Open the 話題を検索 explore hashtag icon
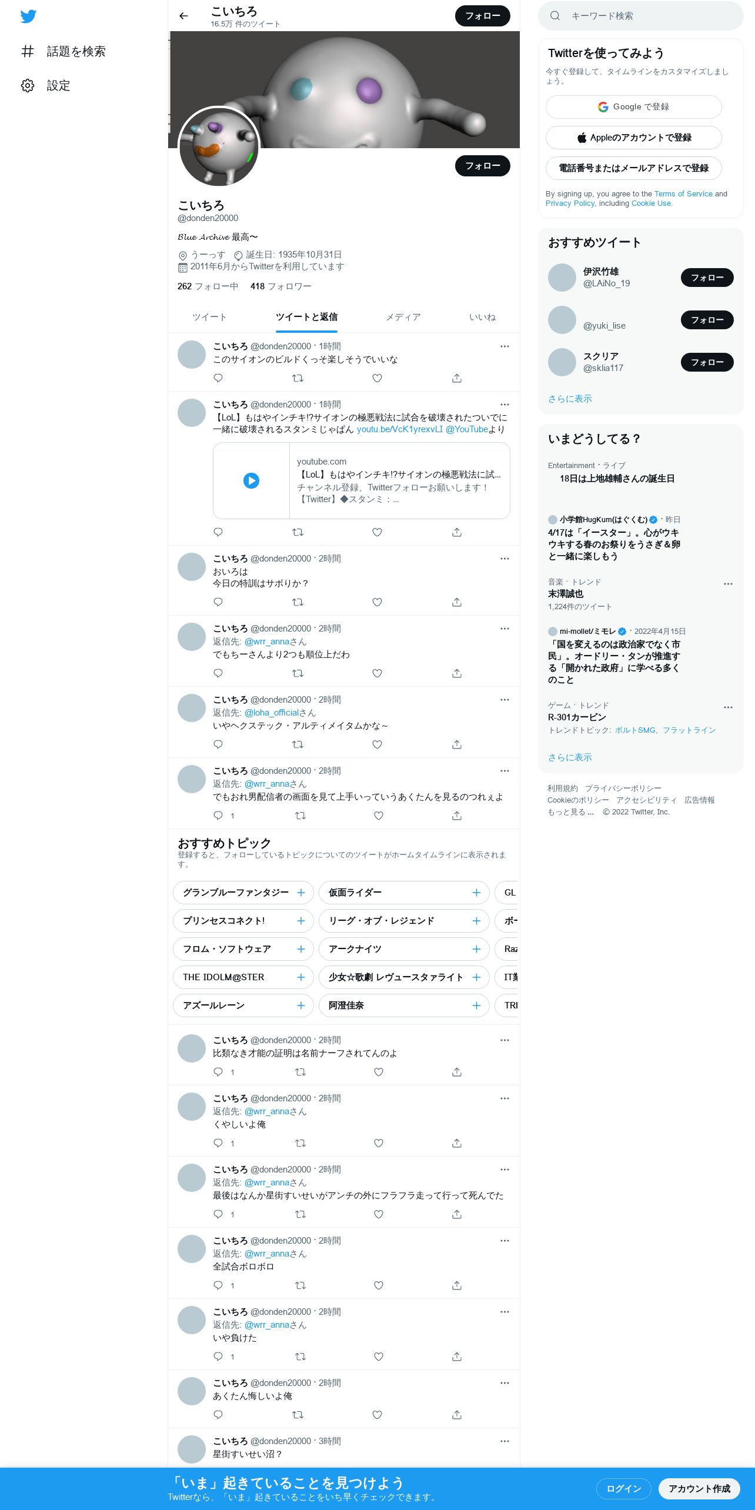The height and width of the screenshot is (1510, 755). click(28, 51)
